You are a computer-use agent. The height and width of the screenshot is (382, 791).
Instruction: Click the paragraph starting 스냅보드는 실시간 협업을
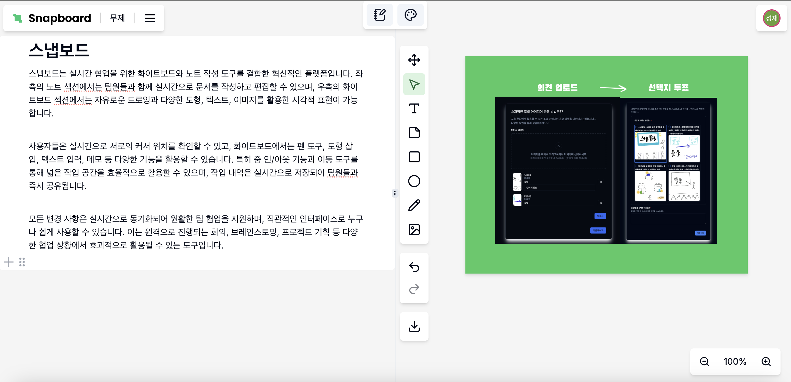click(196, 93)
